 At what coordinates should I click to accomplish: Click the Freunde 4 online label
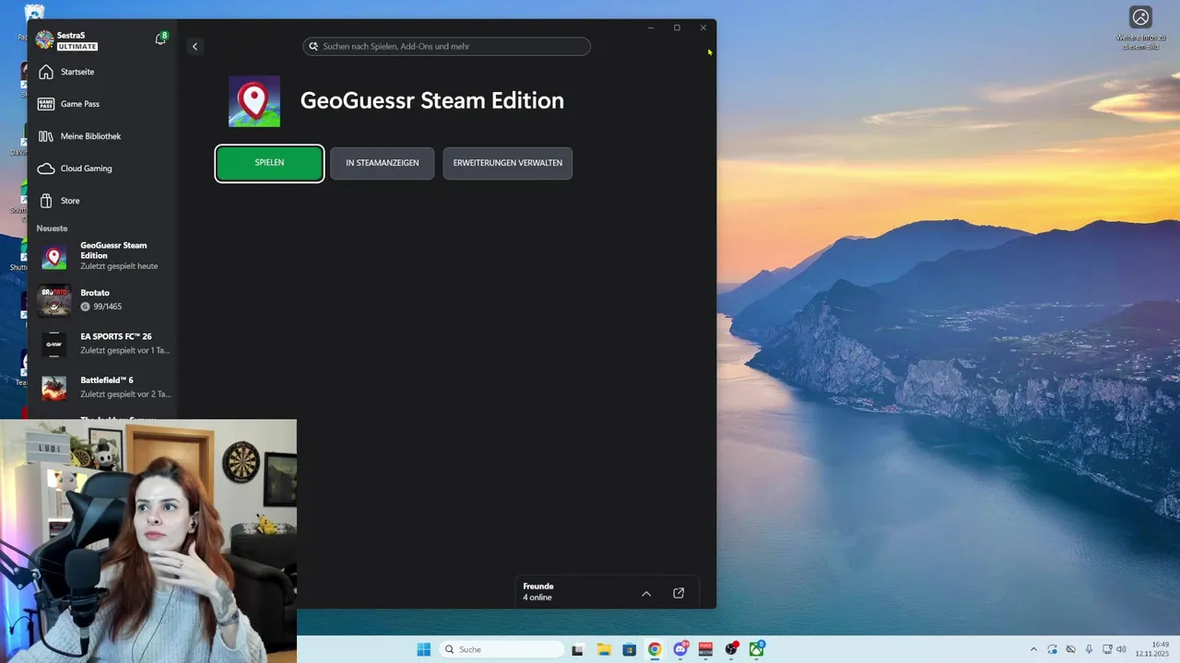tap(538, 592)
